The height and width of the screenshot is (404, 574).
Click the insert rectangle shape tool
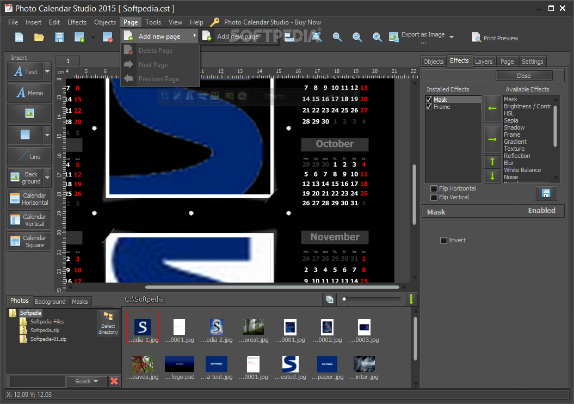[x=25, y=135]
